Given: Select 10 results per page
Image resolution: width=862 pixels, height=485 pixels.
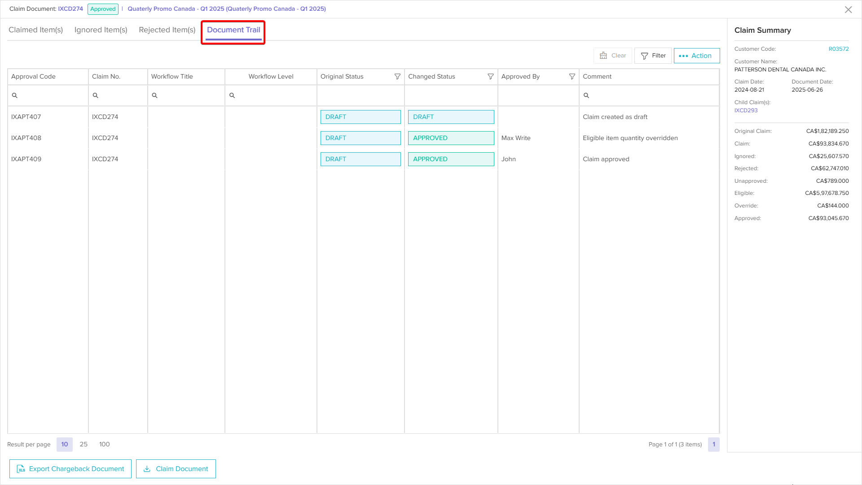Looking at the screenshot, I should tap(65, 445).
